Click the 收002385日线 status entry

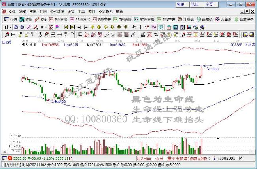click(x=228, y=158)
